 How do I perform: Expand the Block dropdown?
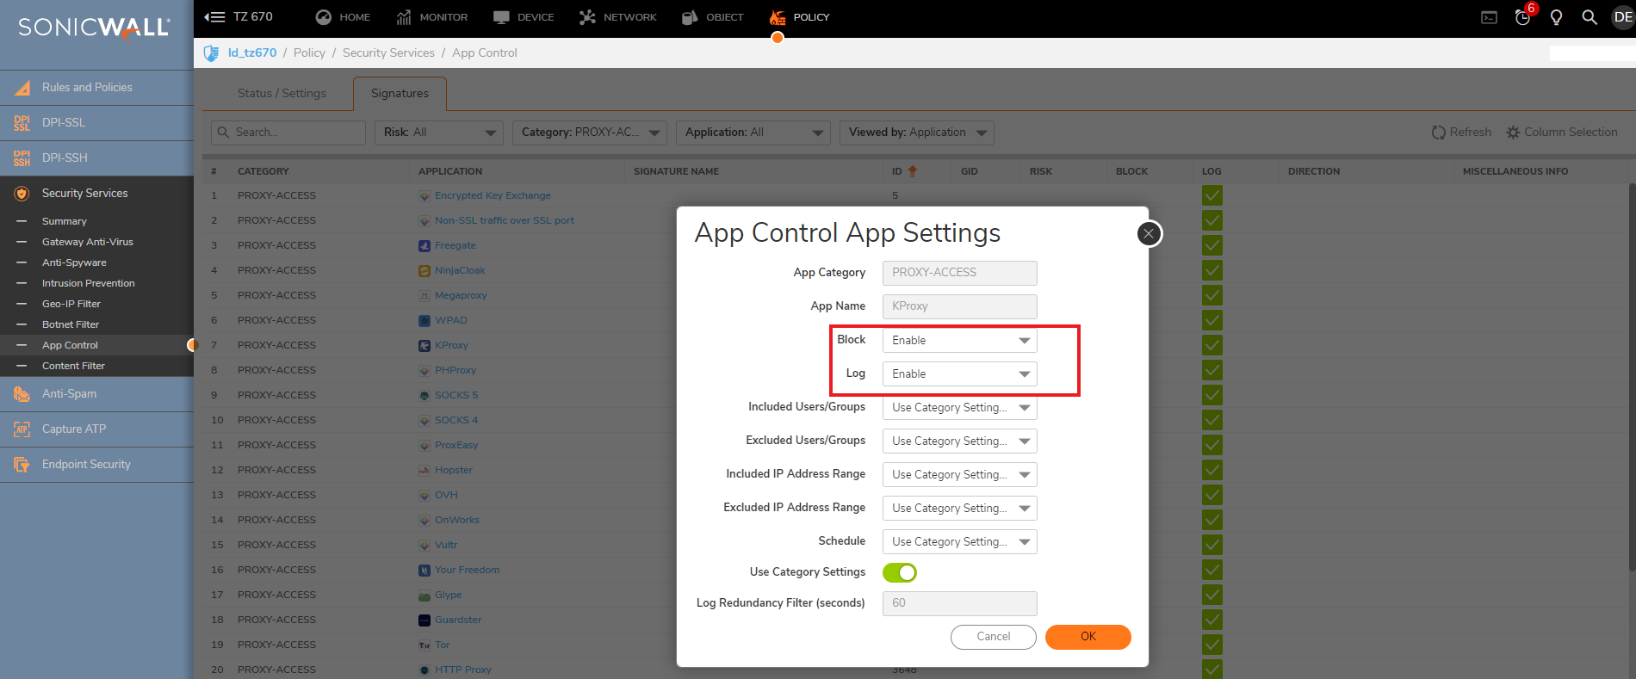point(959,341)
